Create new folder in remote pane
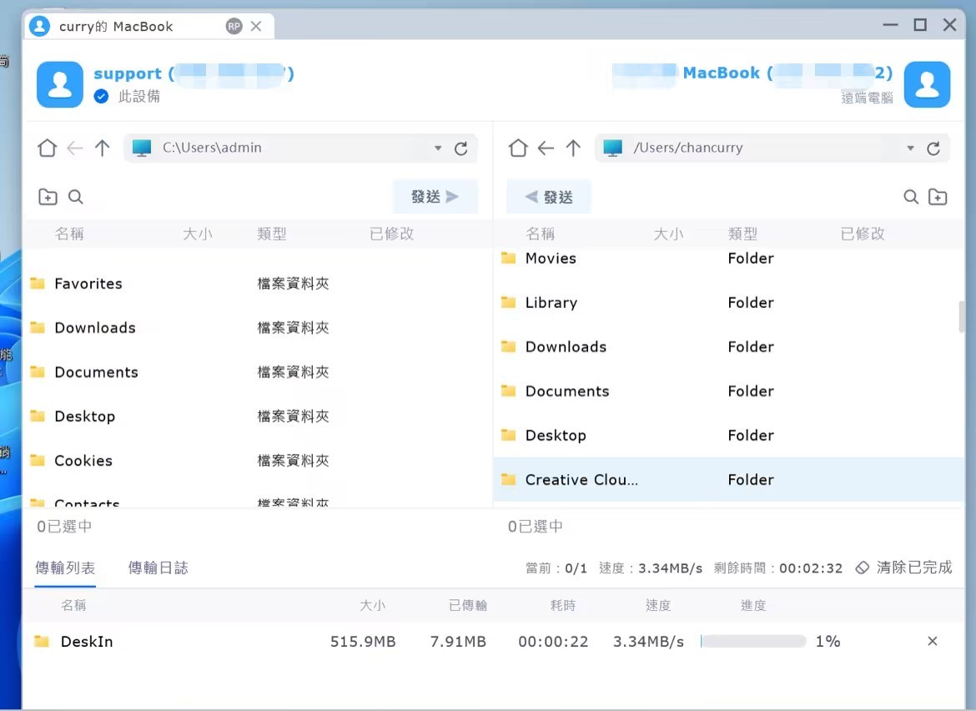976x711 pixels. pyautogui.click(x=938, y=197)
